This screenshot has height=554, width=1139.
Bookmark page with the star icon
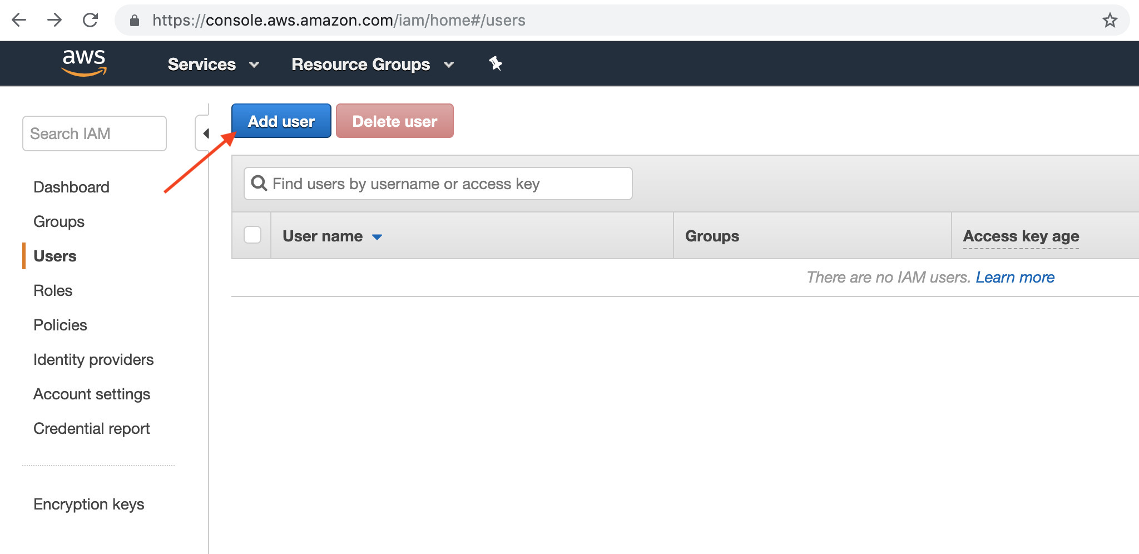pyautogui.click(x=1110, y=21)
